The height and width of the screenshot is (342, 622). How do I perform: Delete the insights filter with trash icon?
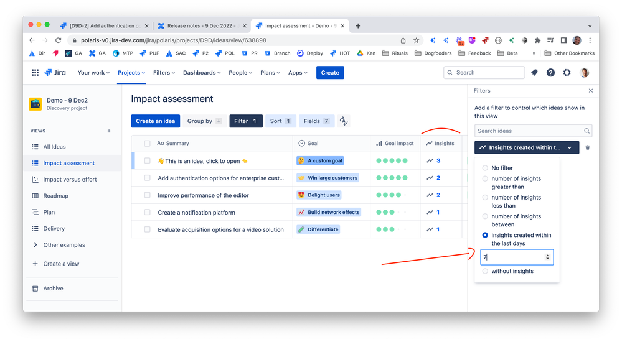588,147
